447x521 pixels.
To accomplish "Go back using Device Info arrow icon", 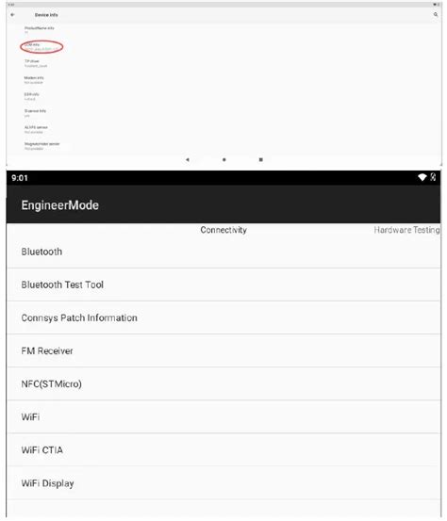I will (x=12, y=15).
